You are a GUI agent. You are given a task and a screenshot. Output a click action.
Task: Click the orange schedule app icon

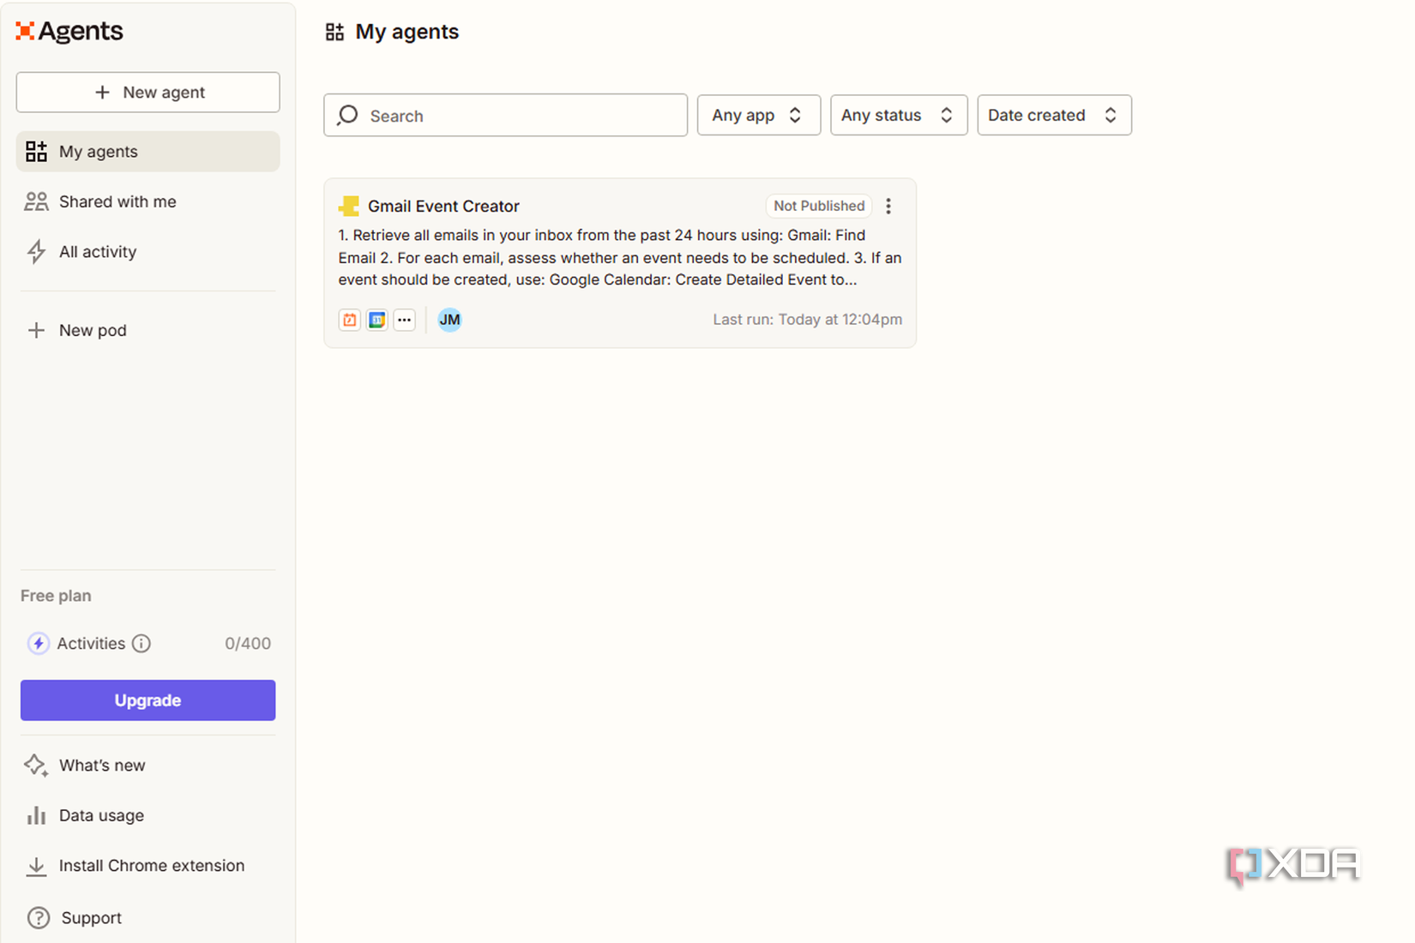point(349,320)
